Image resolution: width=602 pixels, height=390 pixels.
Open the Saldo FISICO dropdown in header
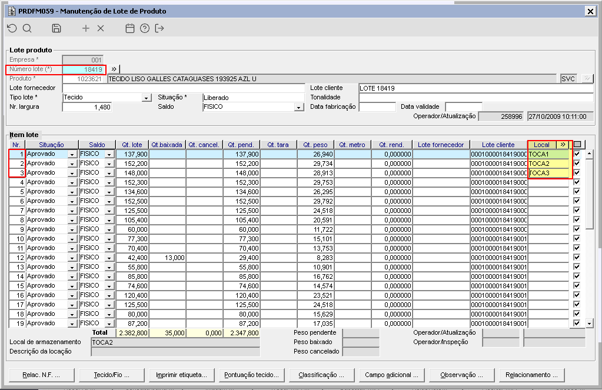click(x=299, y=107)
